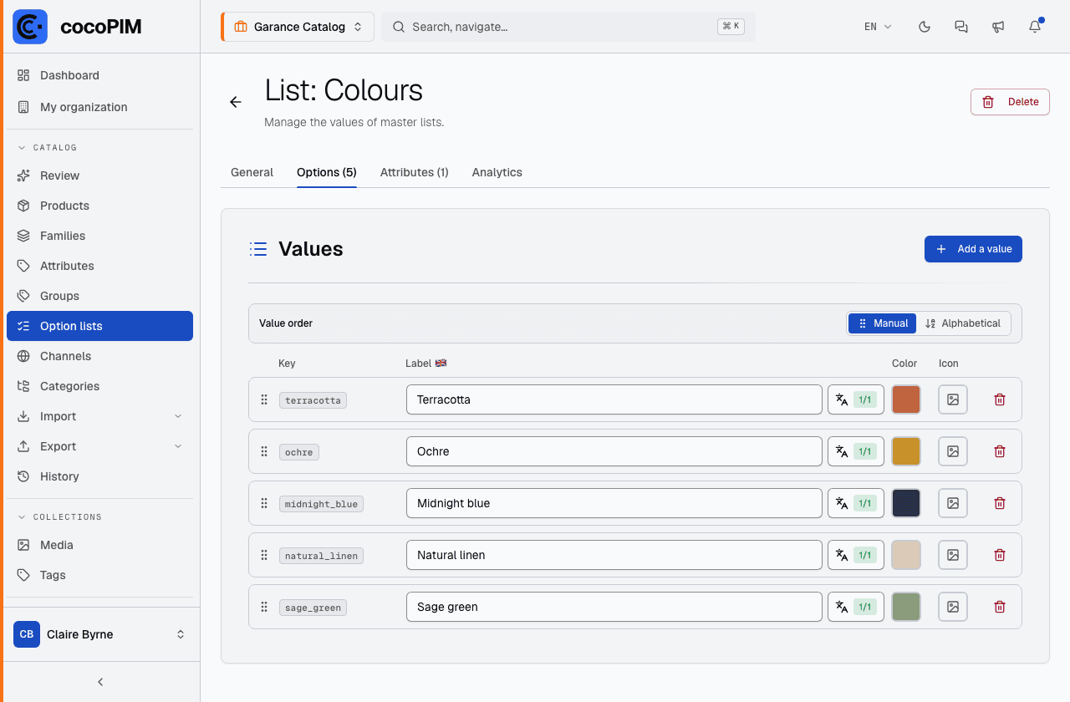Open the Sage green color swatch
1070x702 pixels.
906,607
